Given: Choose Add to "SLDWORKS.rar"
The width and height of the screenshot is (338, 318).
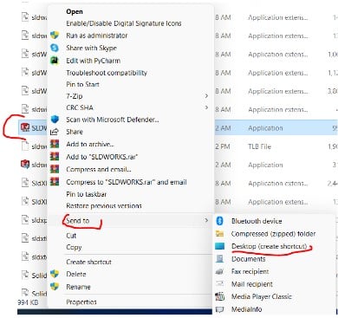Looking at the screenshot, I should (102, 157).
